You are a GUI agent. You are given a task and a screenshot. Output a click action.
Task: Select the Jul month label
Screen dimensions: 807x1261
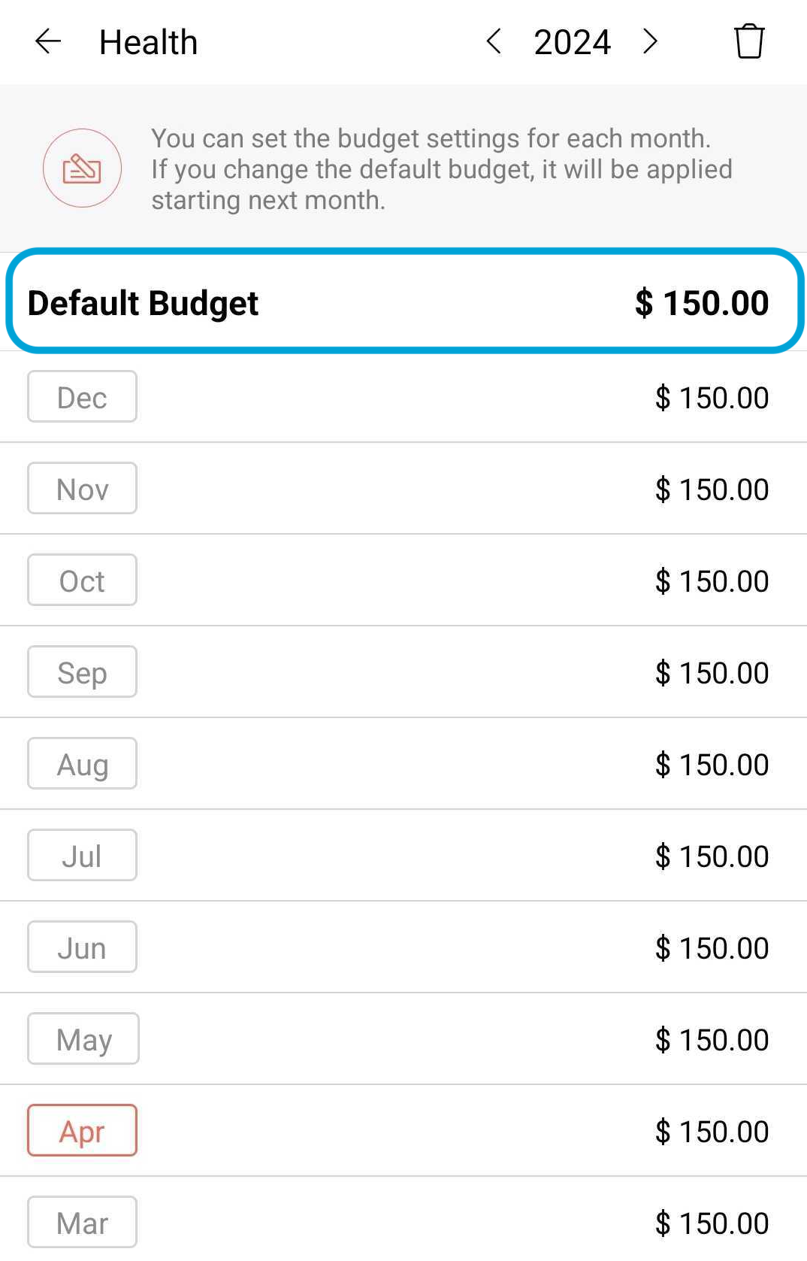click(82, 856)
